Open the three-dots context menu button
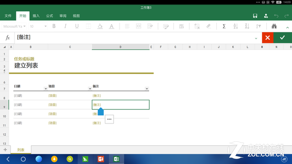The width and height of the screenshot is (292, 164). (x=109, y=119)
